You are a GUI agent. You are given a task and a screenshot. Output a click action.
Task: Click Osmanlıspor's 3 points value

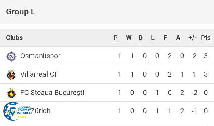[x=206, y=56]
